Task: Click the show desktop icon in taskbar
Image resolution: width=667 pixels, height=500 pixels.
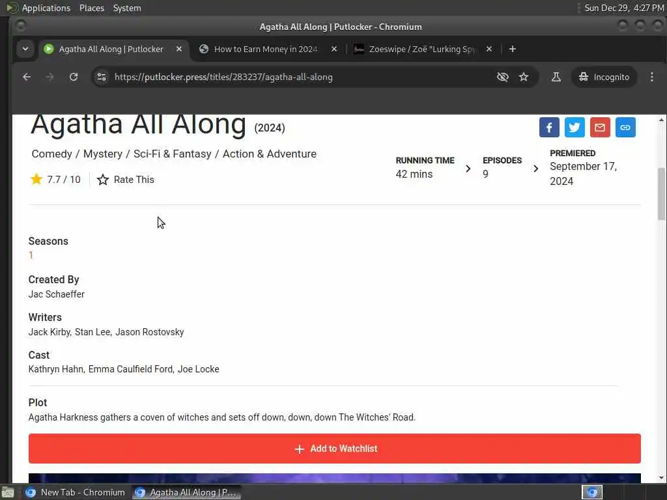Action: pos(8,493)
